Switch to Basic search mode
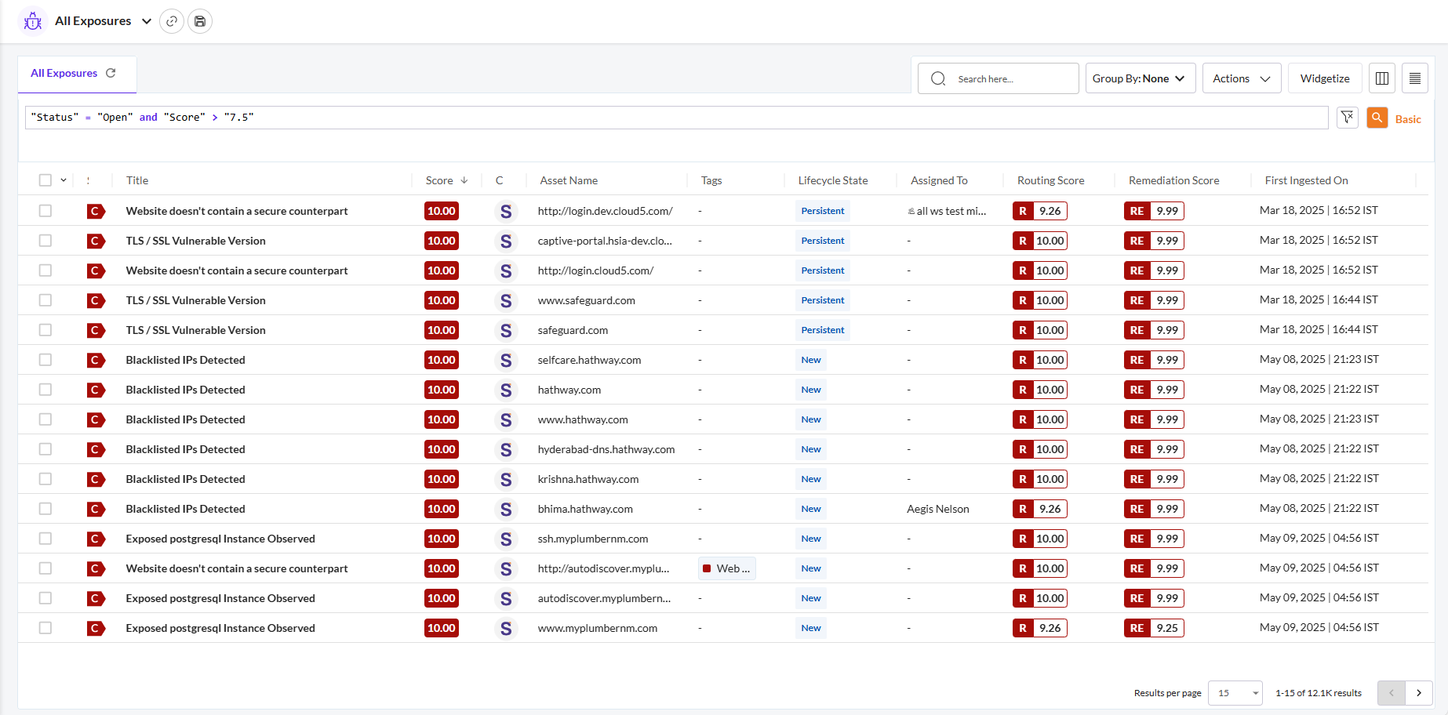 1408,119
